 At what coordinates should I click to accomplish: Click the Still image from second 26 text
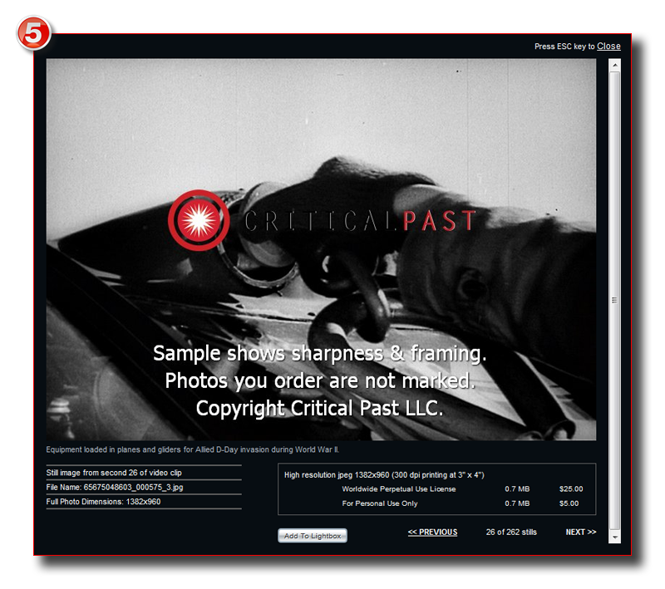click(114, 473)
